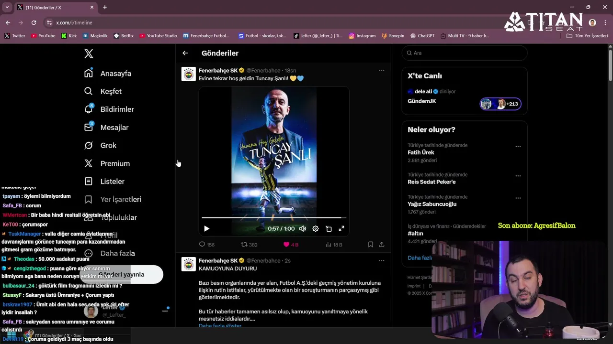
Task: Open Grok icon in sidebar
Action: [89, 145]
